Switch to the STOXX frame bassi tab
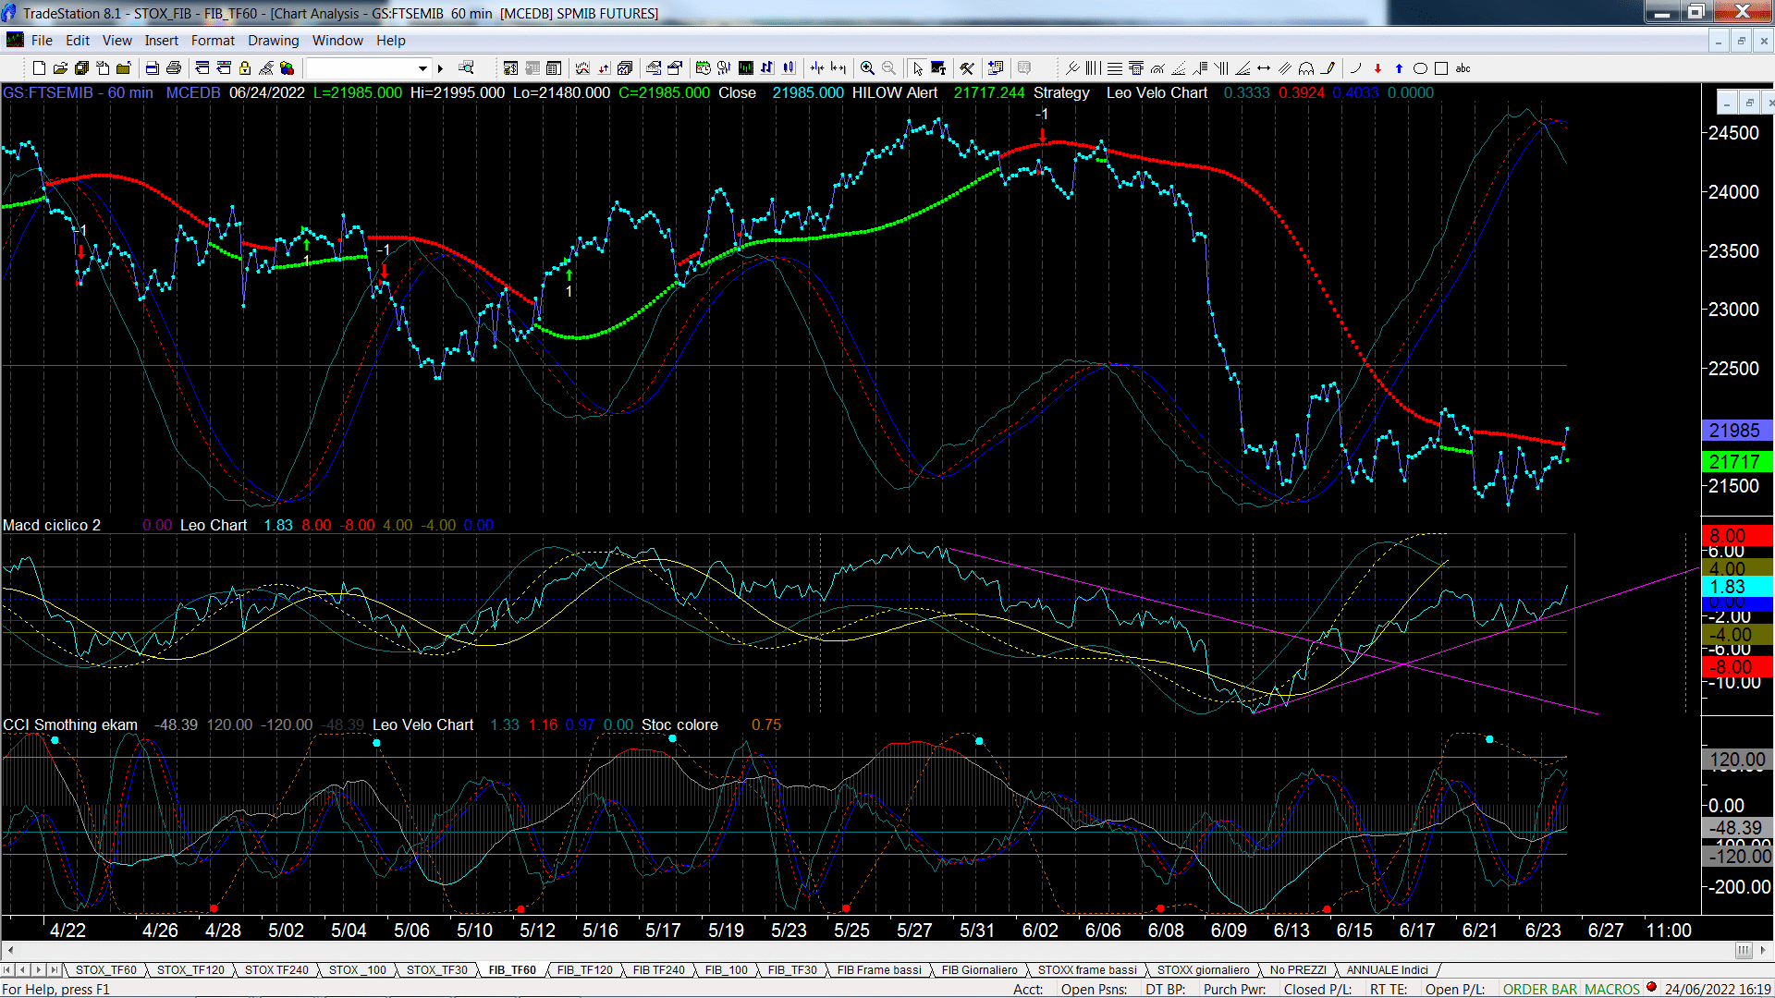Image resolution: width=1775 pixels, height=998 pixels. [x=1087, y=969]
